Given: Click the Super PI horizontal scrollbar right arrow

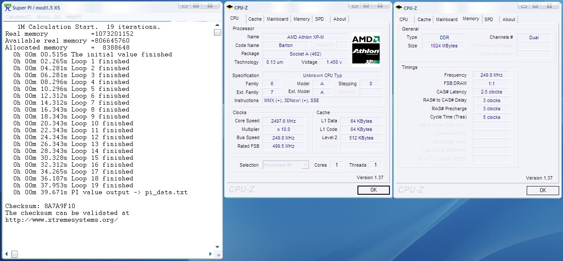Looking at the screenshot, I should 212,254.
